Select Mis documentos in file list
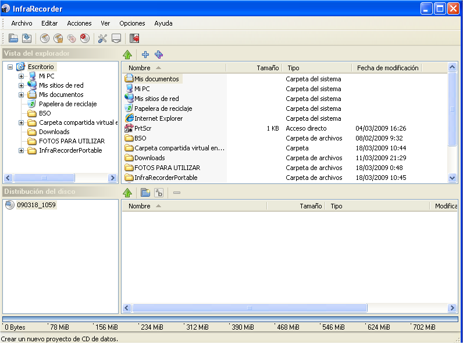Viewport: 463px width, 343px height. pyautogui.click(x=156, y=79)
